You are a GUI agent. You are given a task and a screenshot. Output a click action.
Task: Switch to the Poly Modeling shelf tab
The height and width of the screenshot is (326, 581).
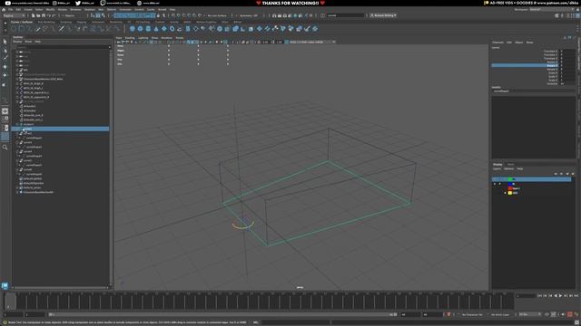46,22
